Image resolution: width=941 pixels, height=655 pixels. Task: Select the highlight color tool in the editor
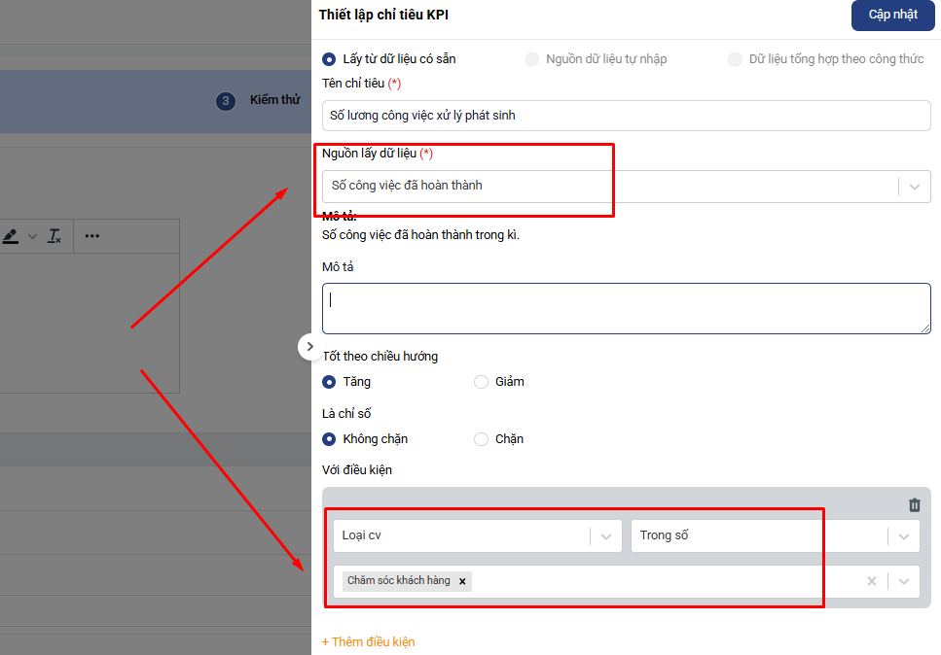11,236
